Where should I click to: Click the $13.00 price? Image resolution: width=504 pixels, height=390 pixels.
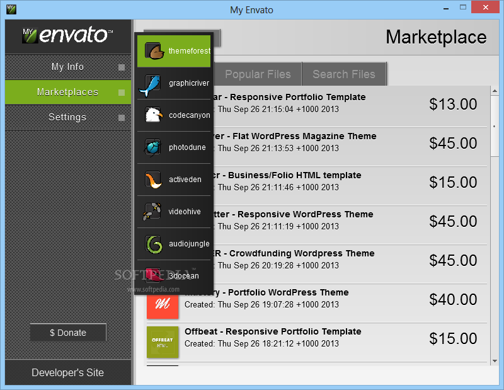tap(453, 104)
